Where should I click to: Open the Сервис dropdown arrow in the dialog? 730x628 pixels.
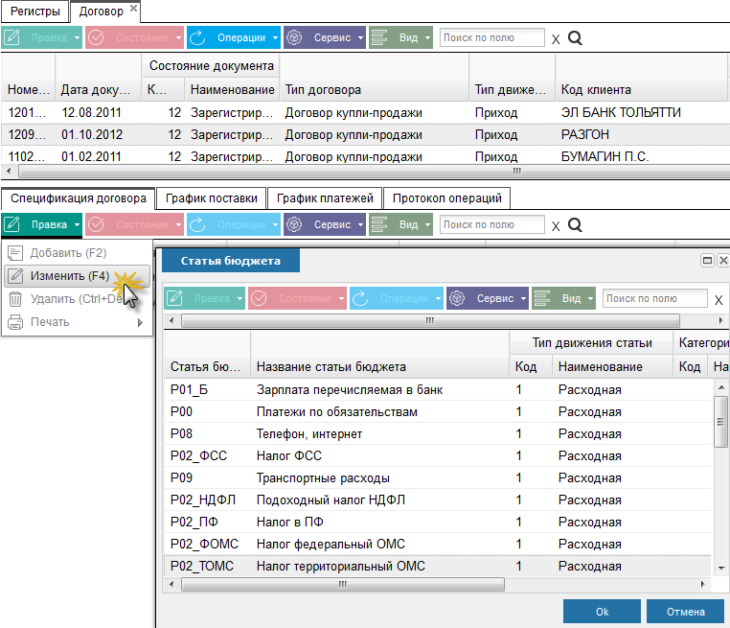click(x=523, y=298)
